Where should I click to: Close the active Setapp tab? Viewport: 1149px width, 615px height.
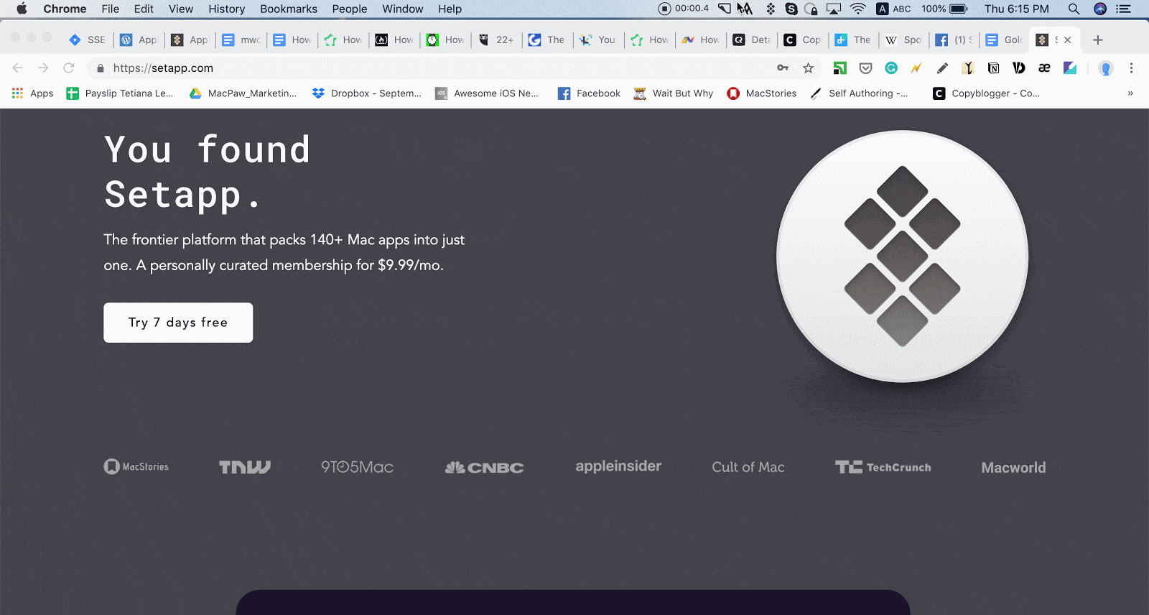point(1068,40)
